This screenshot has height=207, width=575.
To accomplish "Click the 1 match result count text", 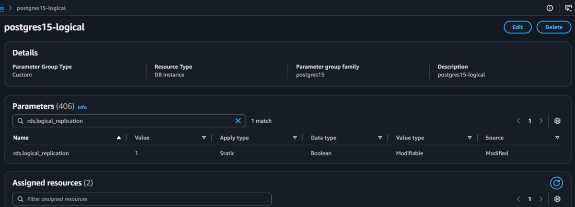I will (262, 121).
